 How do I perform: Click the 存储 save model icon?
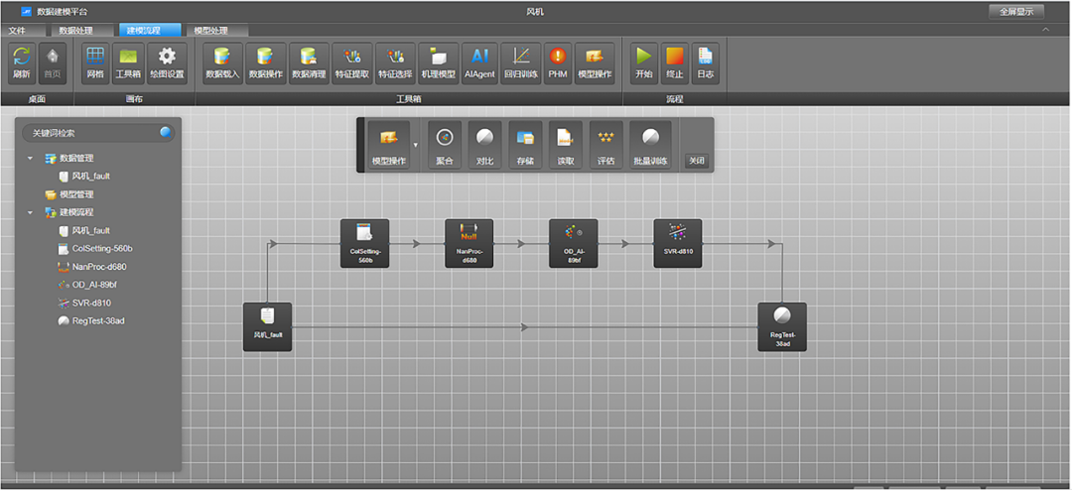[525, 145]
